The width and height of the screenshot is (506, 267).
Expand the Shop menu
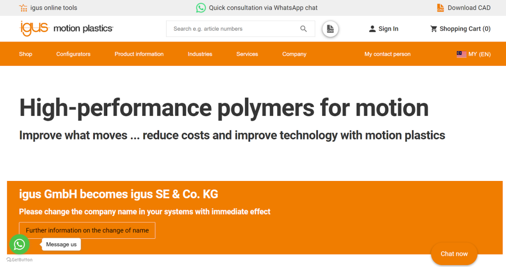[x=26, y=54]
